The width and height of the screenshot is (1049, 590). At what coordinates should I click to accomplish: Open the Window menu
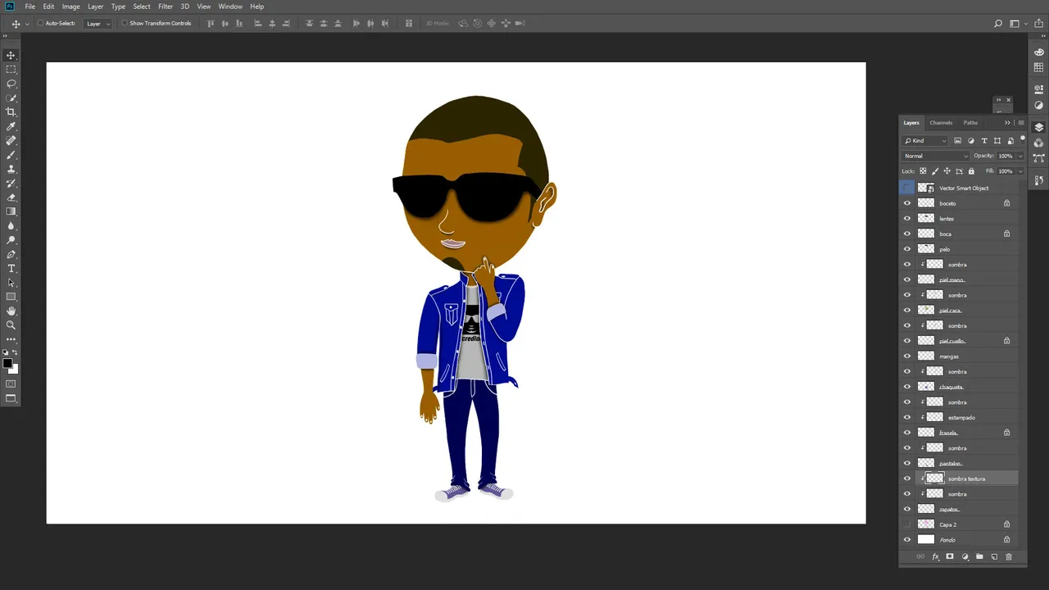pos(230,7)
